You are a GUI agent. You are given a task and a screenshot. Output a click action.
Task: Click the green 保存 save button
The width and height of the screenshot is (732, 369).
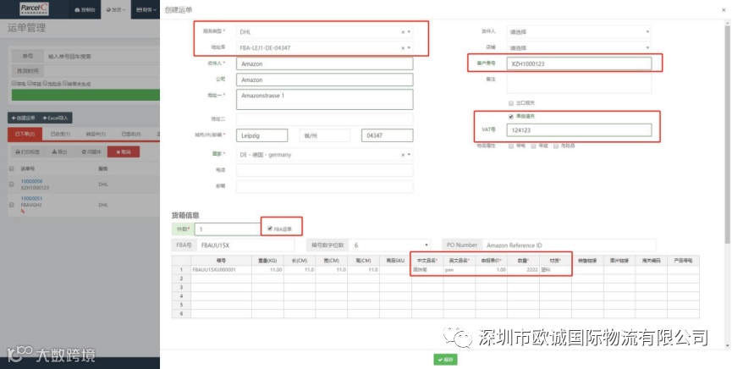(x=445, y=360)
